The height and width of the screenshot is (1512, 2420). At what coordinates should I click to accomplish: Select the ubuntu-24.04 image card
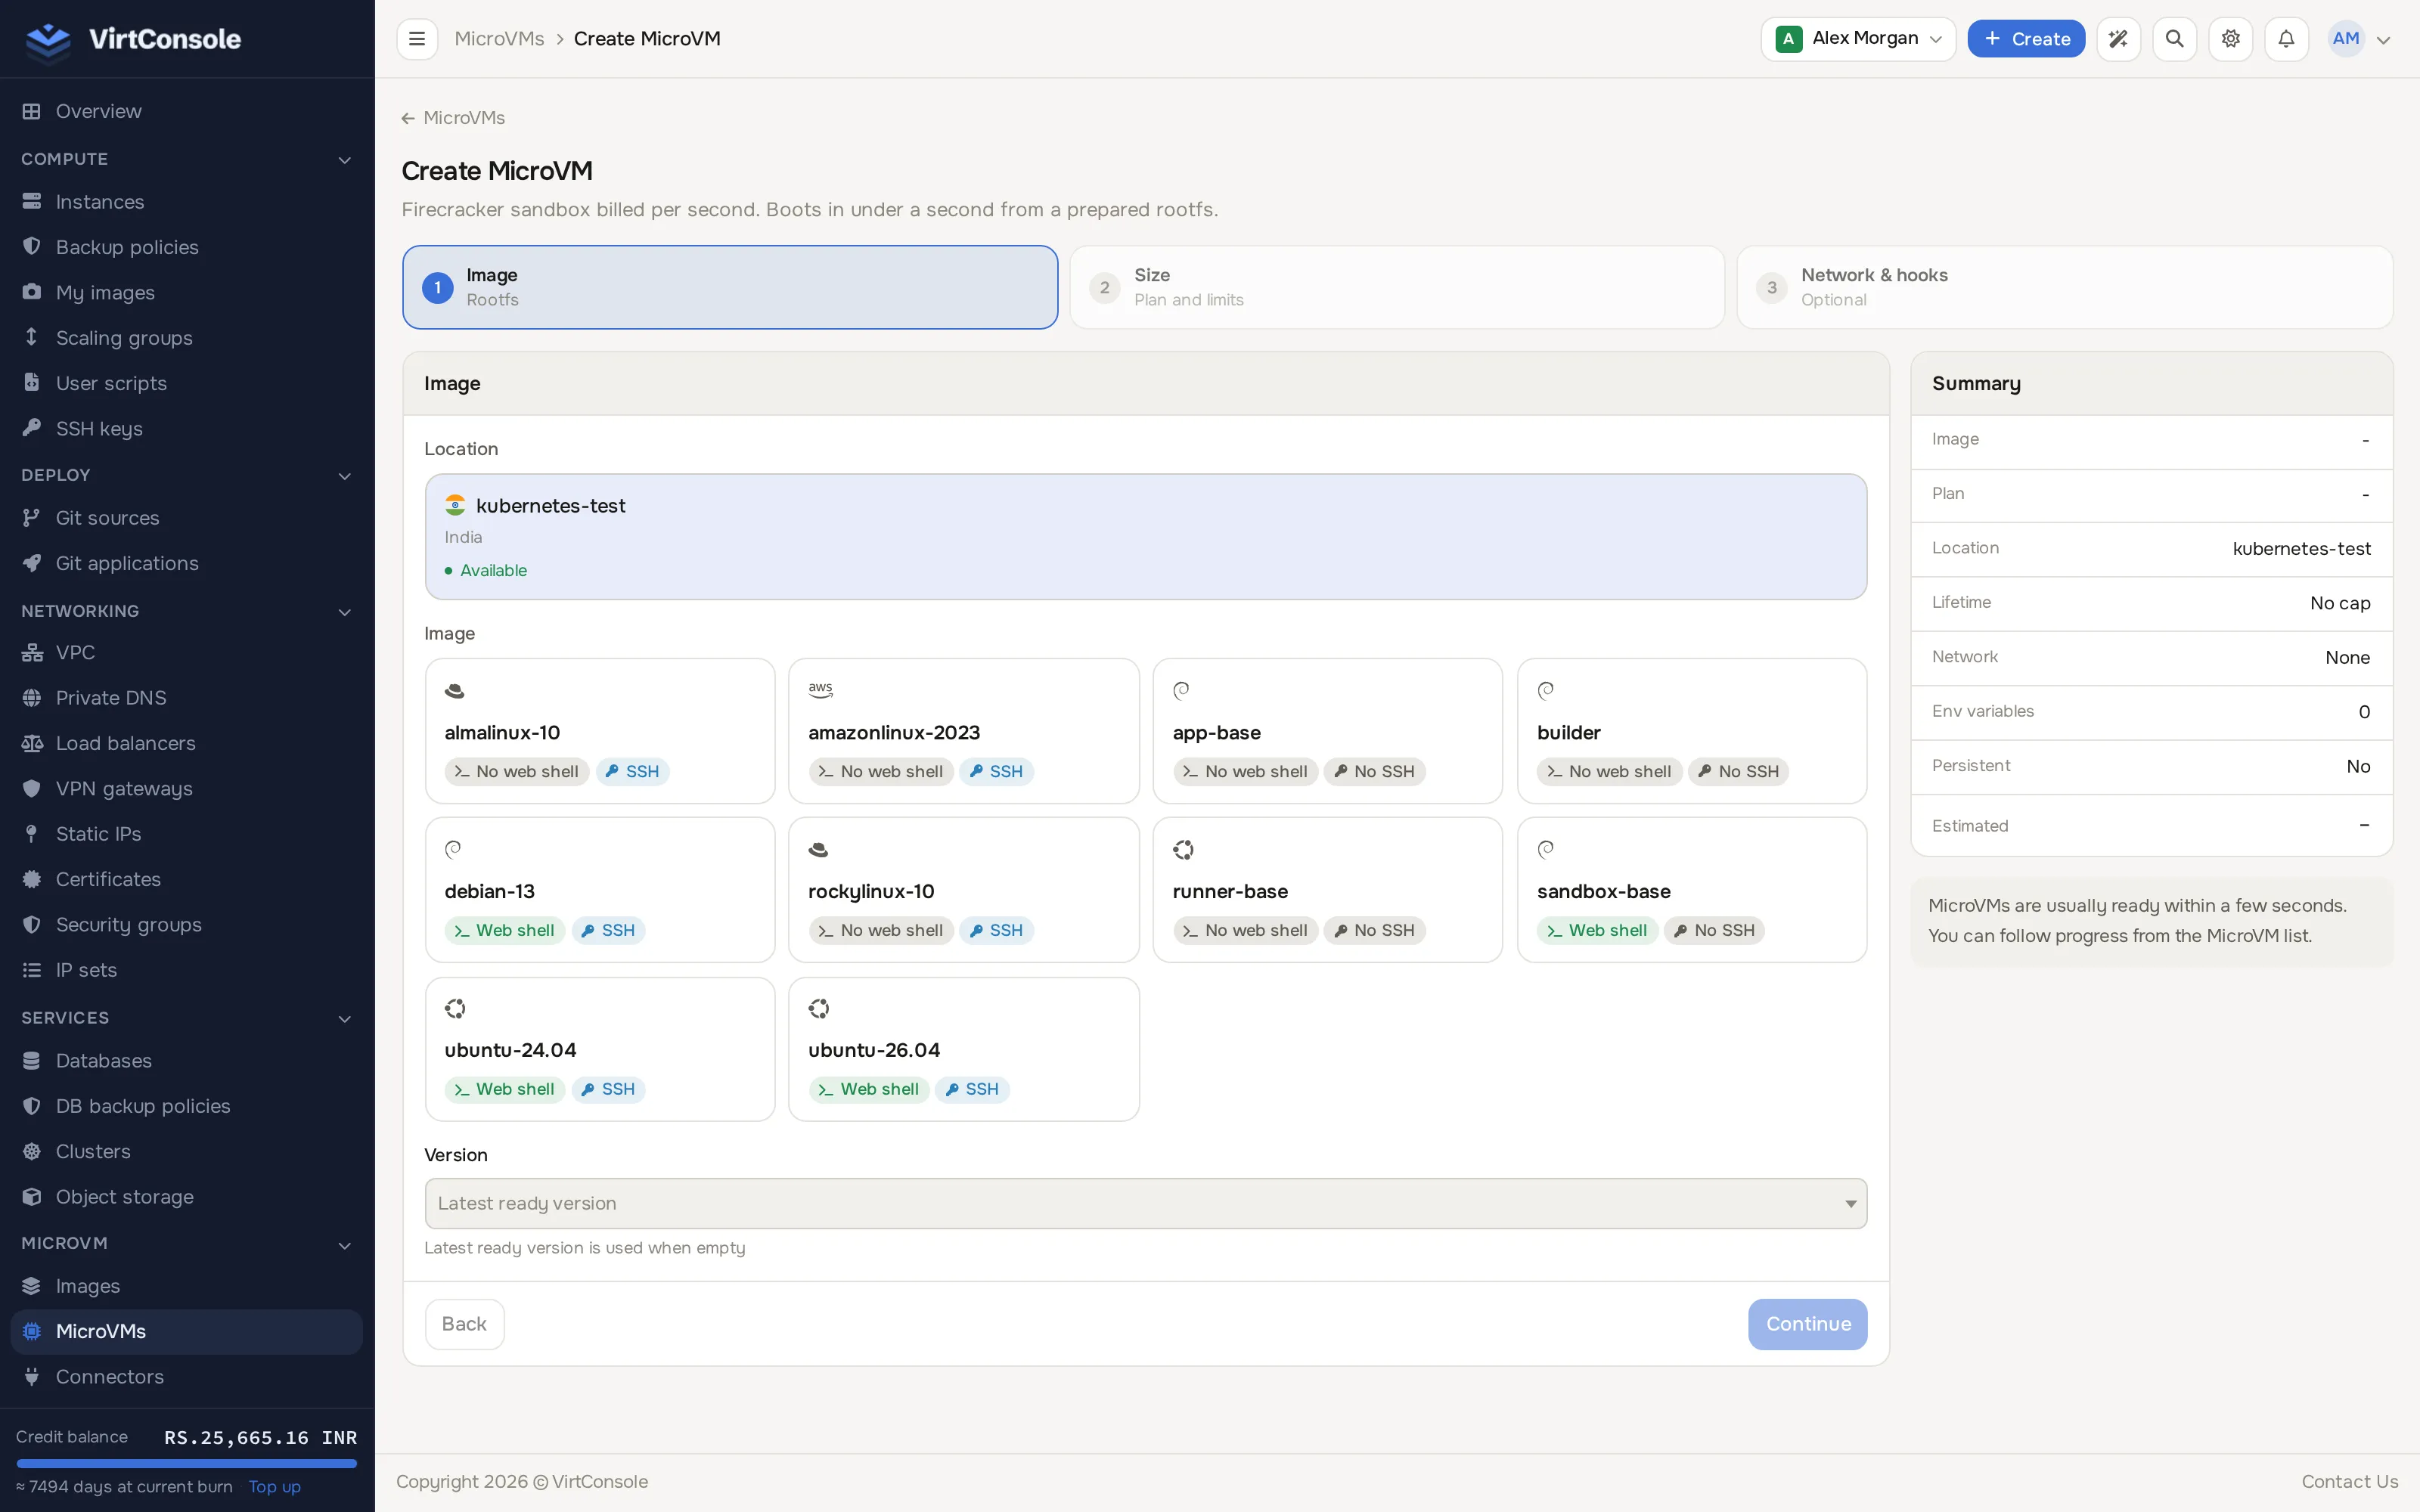coord(600,1048)
